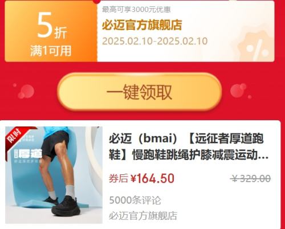Viewport: 285px width, 229px height.
Task: View the 5000条评论 reviews link
Action: point(135,200)
